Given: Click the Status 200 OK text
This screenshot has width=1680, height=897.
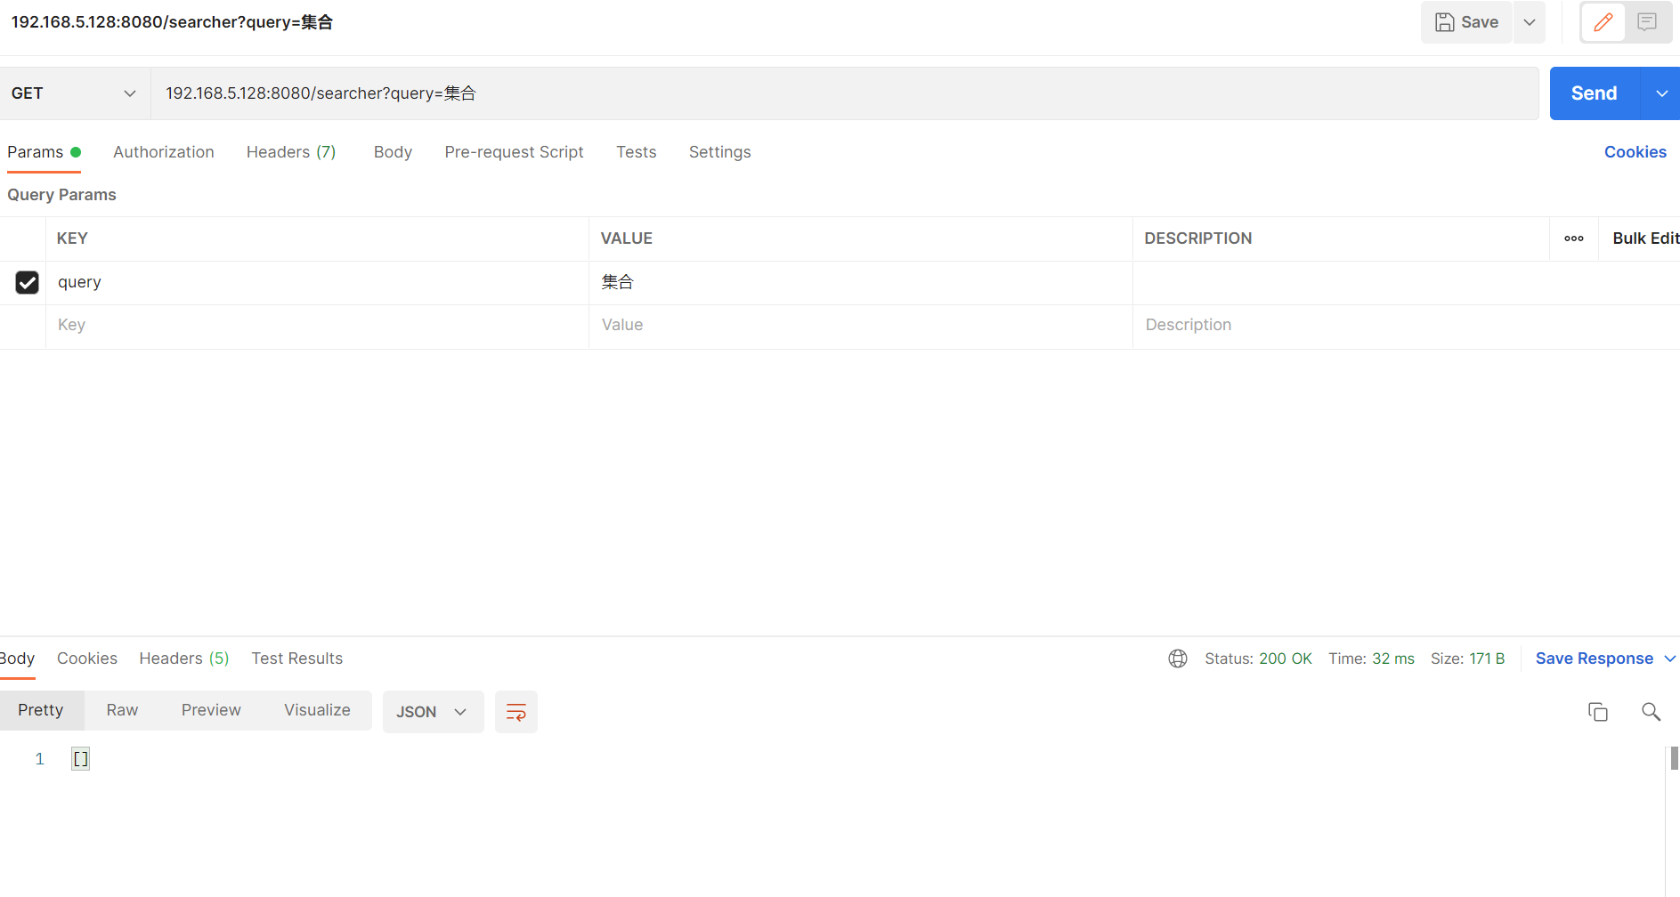Looking at the screenshot, I should (x=1258, y=659).
